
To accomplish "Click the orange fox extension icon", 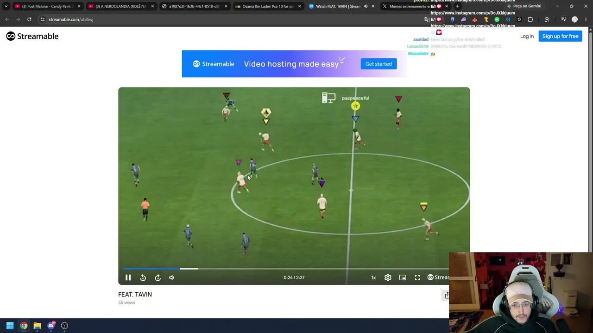I will [x=474, y=19].
